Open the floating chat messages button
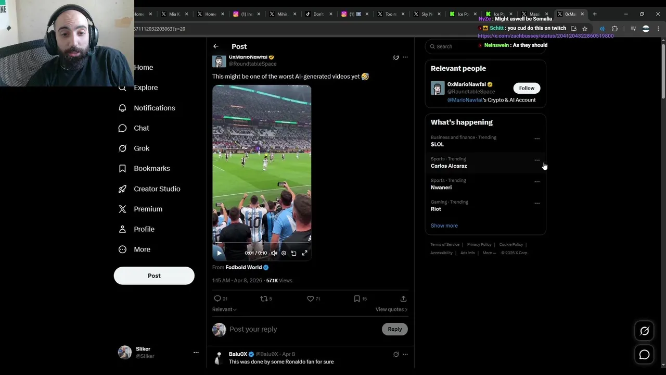This screenshot has width=666, height=375. pyautogui.click(x=644, y=355)
